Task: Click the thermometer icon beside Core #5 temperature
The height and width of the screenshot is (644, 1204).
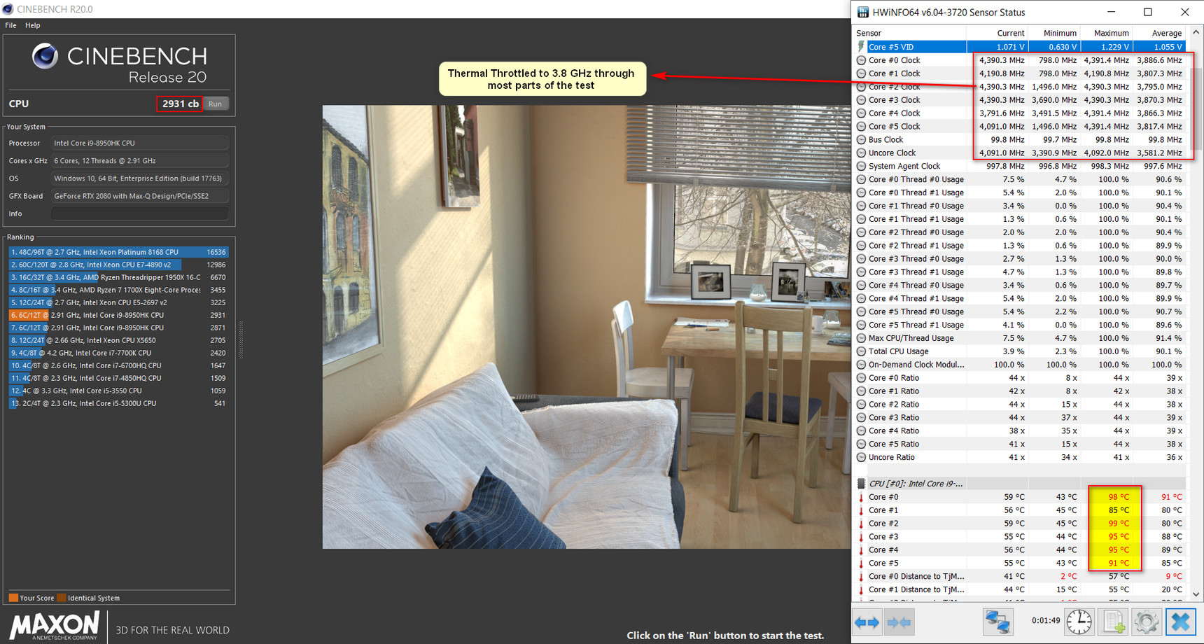Action: (861, 563)
